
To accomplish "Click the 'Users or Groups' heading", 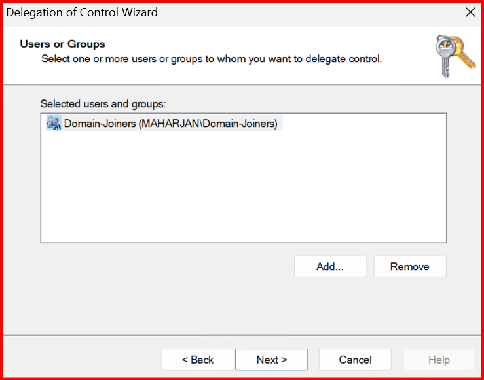I will coord(63,44).
